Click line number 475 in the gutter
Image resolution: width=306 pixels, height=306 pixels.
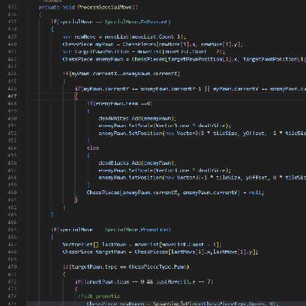(12, 303)
